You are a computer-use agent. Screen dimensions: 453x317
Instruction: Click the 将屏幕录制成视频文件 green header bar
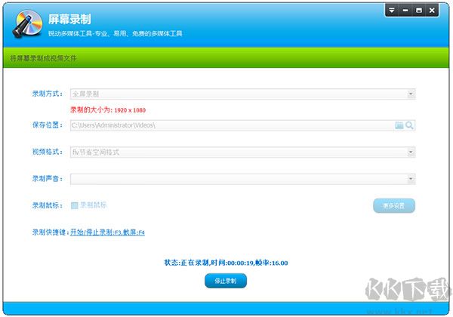226,57
